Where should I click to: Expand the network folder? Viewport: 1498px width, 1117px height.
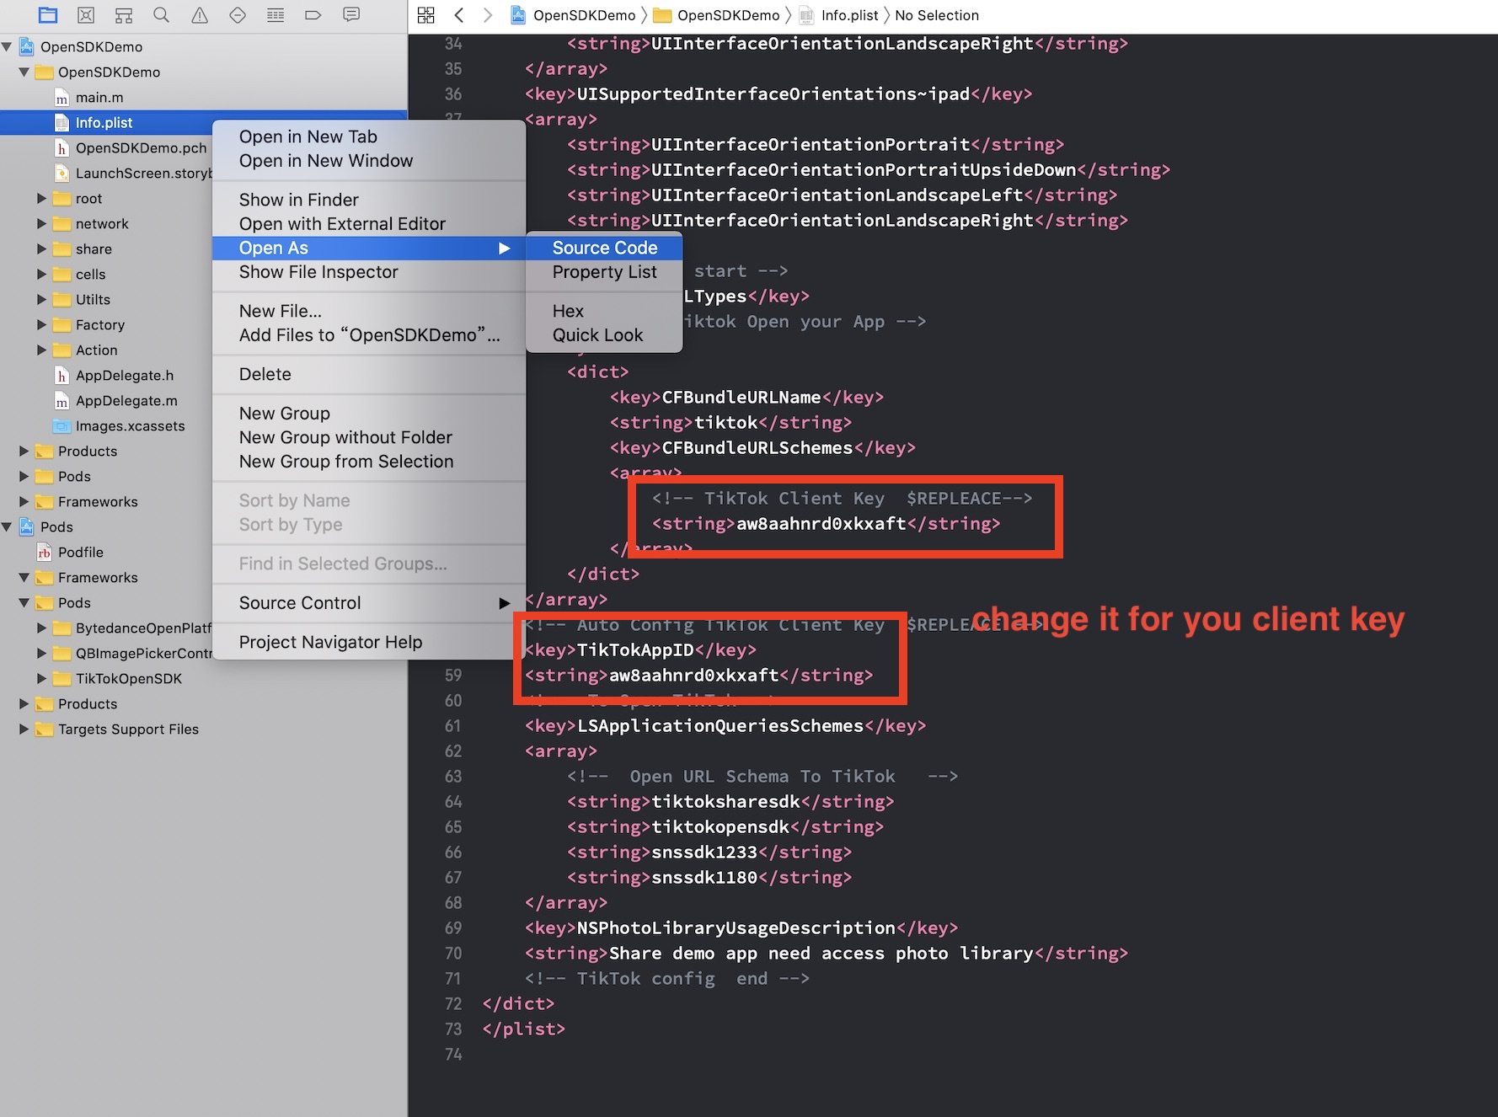[41, 223]
